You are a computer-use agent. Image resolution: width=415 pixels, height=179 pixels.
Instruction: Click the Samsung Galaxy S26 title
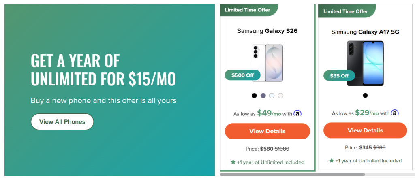pos(267,31)
